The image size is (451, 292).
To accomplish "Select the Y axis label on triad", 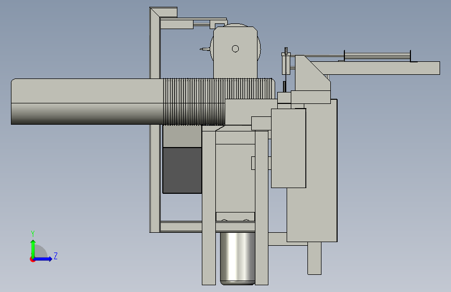I will coord(33,234).
